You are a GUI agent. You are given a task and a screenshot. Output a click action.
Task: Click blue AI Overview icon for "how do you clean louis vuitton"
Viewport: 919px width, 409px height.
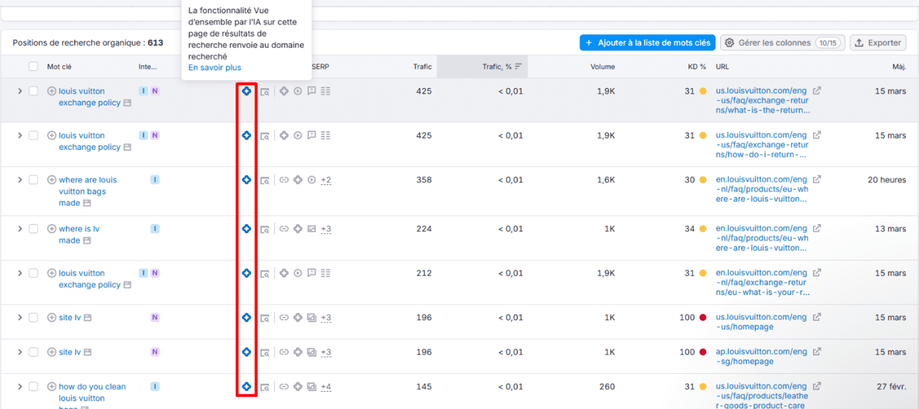coord(247,386)
